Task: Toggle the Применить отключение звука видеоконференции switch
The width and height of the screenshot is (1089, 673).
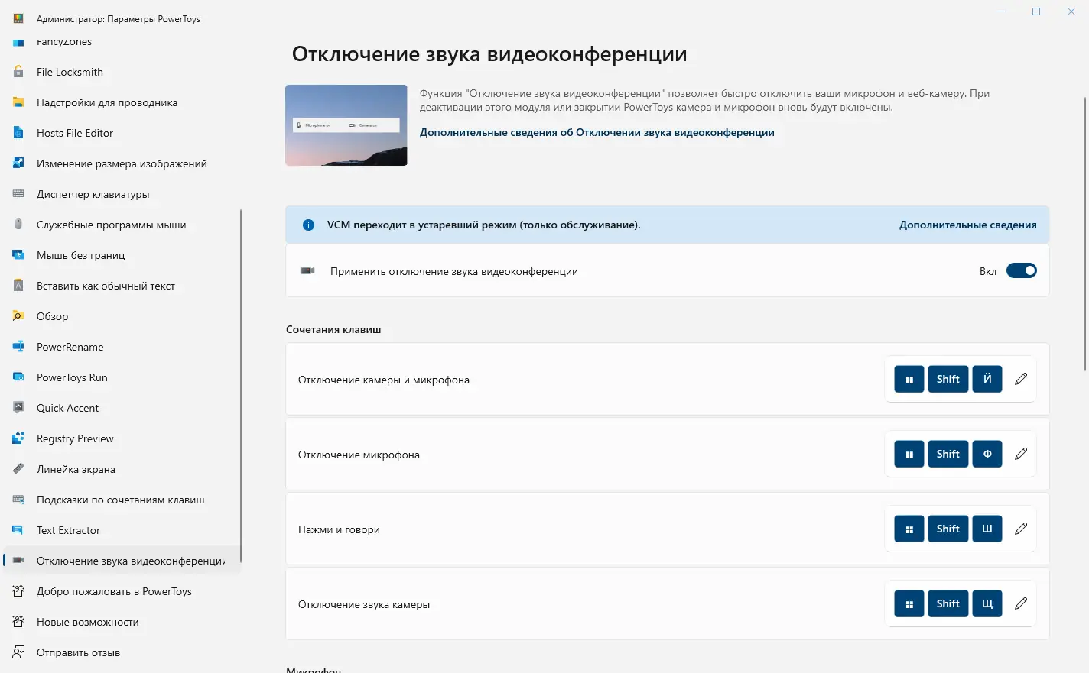Action: coord(1022,270)
